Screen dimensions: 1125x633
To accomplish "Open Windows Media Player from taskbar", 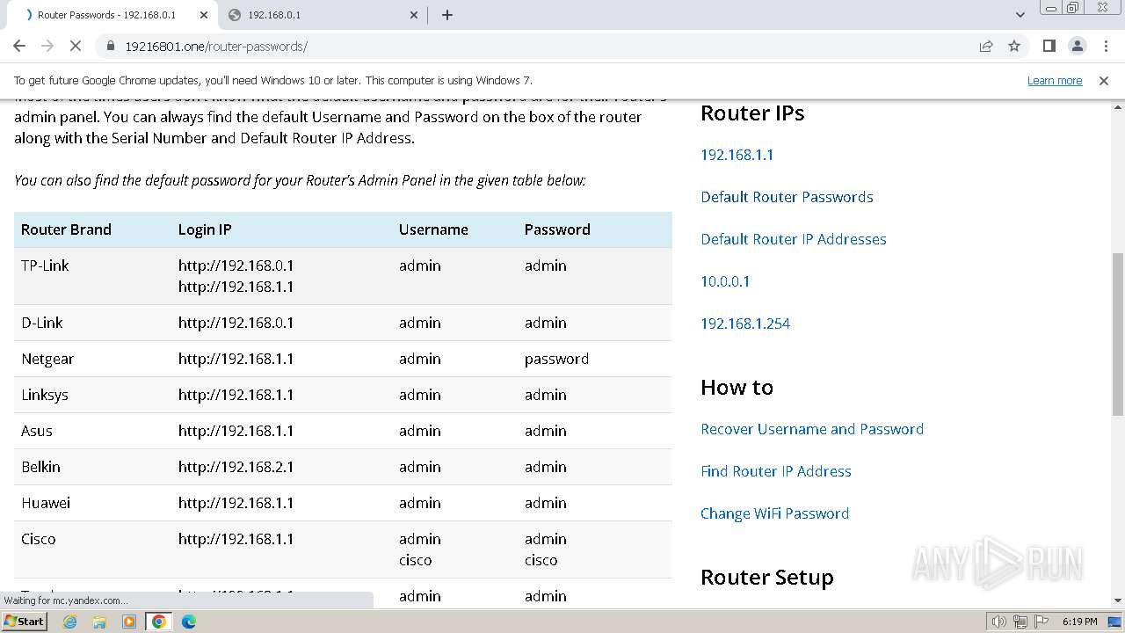I will (x=129, y=621).
